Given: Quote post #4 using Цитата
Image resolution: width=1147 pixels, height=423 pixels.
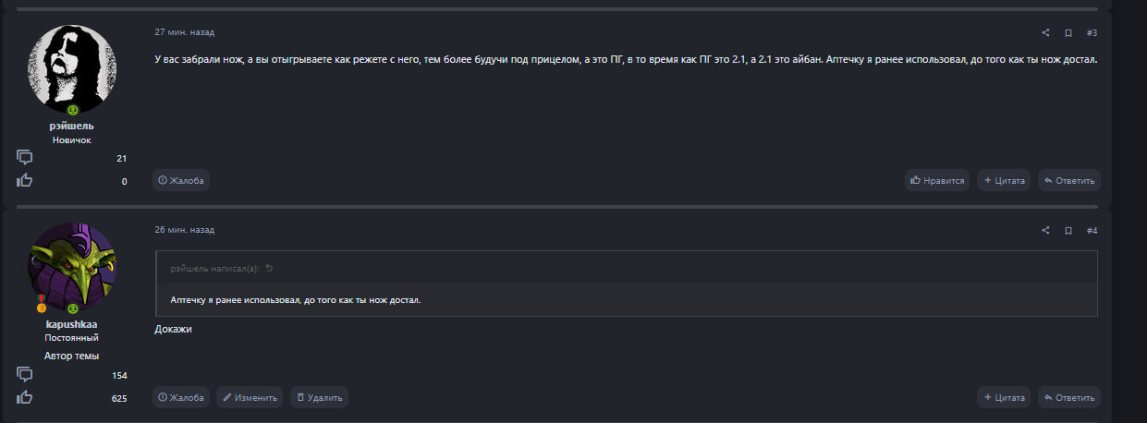Looking at the screenshot, I should tap(1005, 398).
